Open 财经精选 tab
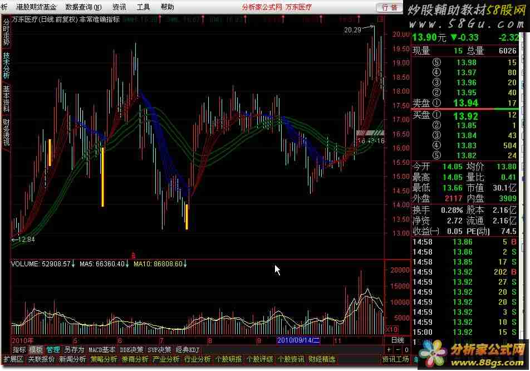The image size is (530, 371). click(322, 359)
